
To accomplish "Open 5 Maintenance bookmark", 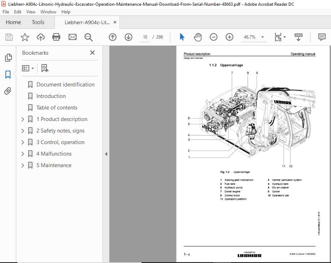I will tap(54, 165).
